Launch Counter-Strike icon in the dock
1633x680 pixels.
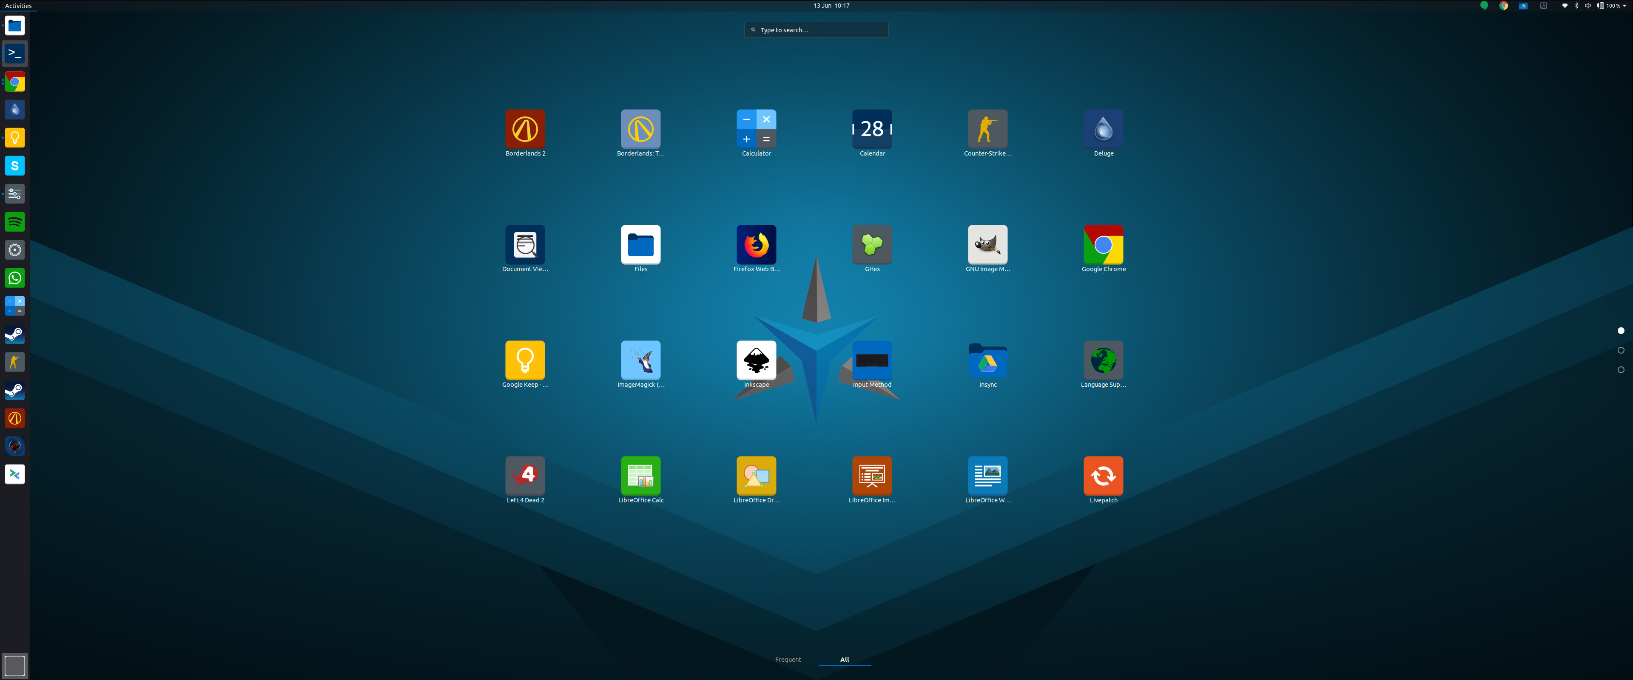pos(14,363)
